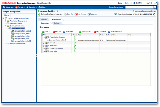Click Restart All processes

pos(68,32)
